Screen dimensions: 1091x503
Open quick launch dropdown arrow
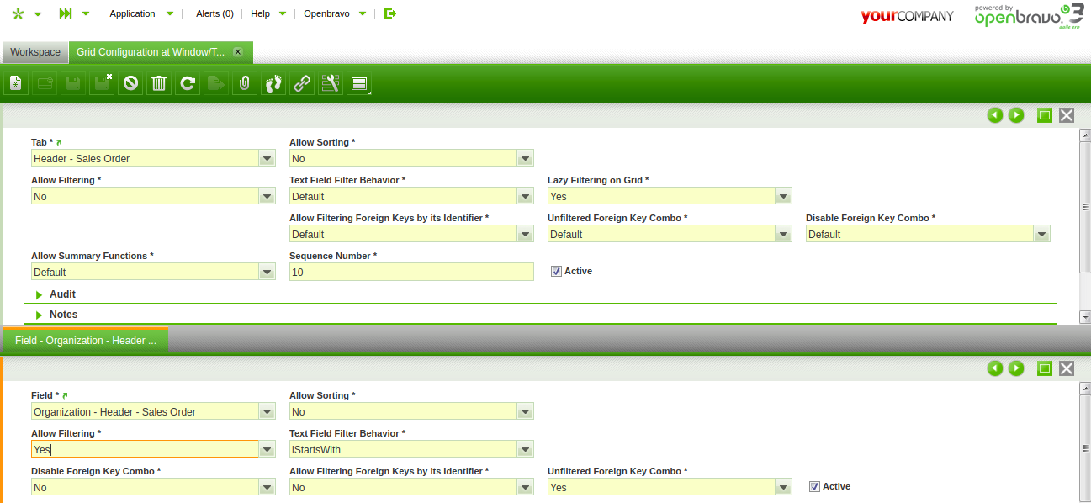(85, 14)
